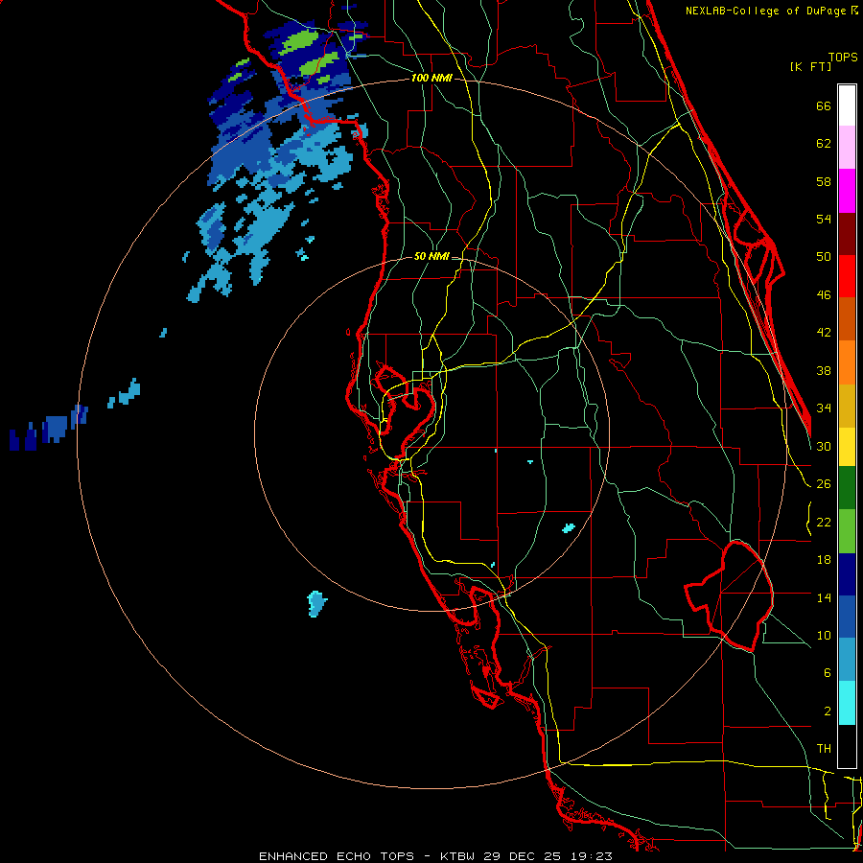Screen dimensions: 863x863
Task: Click the dark orange legend swatch between 46 and 42
Action: (x=847, y=318)
